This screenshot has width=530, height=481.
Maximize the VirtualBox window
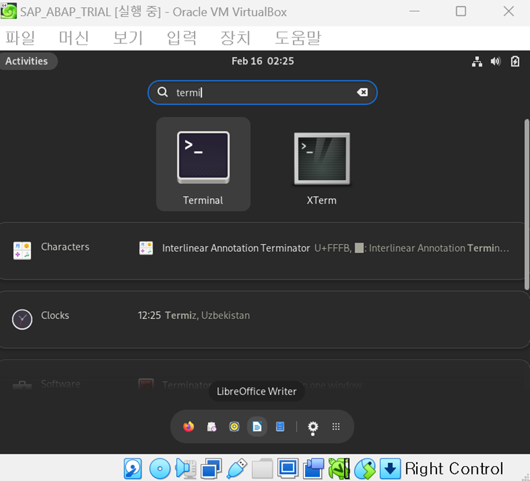(461, 12)
